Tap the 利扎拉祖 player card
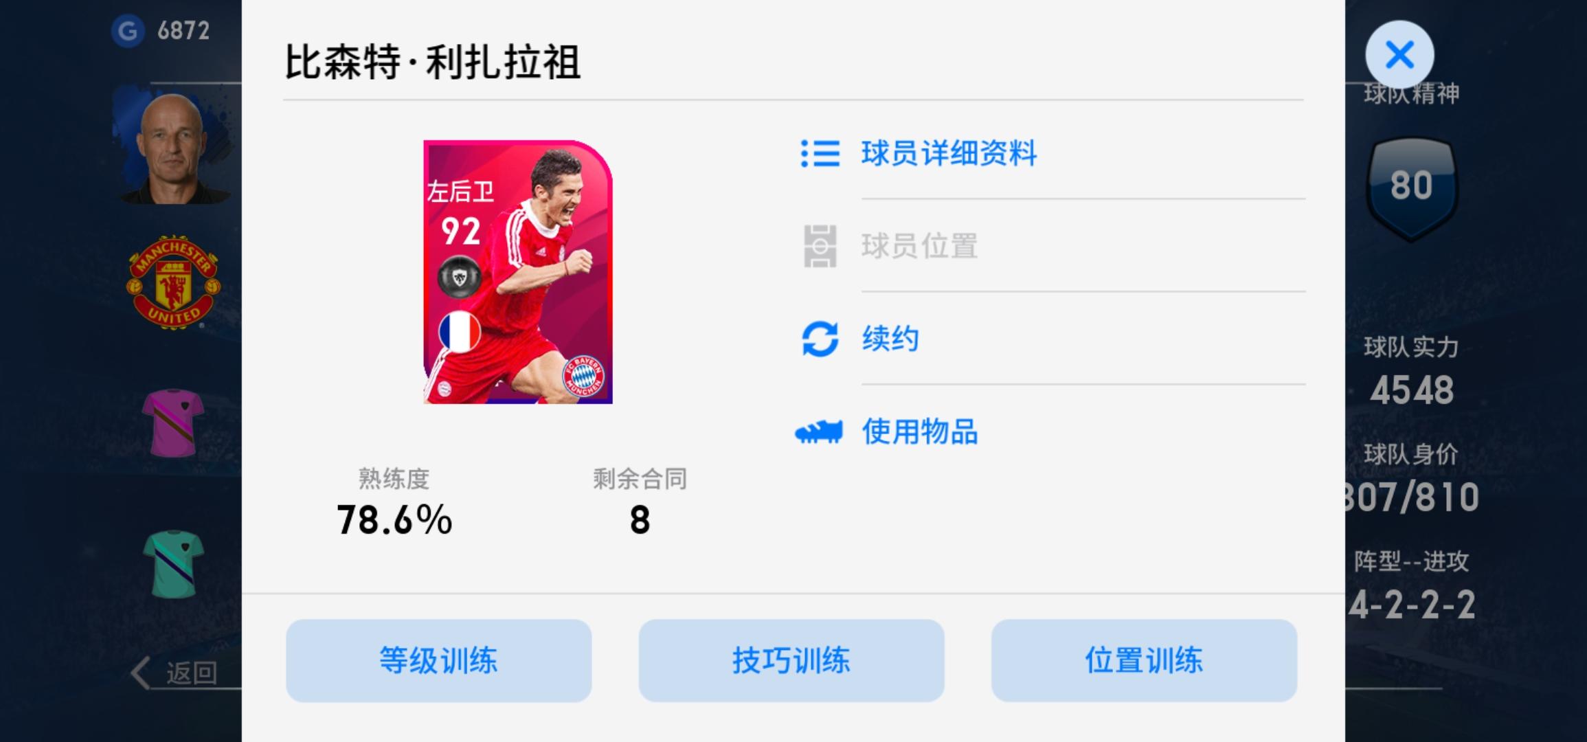The height and width of the screenshot is (742, 1587). [517, 271]
